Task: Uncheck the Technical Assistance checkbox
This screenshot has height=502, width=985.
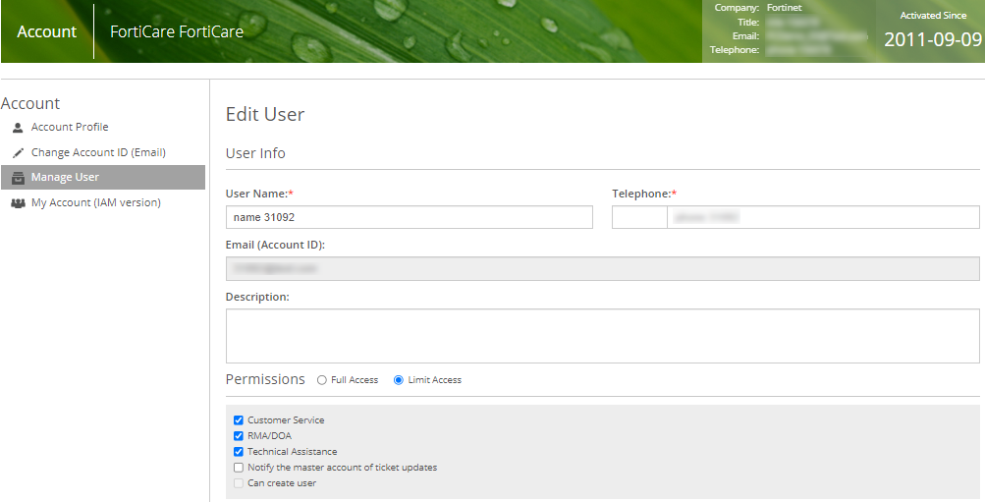Action: tap(239, 452)
